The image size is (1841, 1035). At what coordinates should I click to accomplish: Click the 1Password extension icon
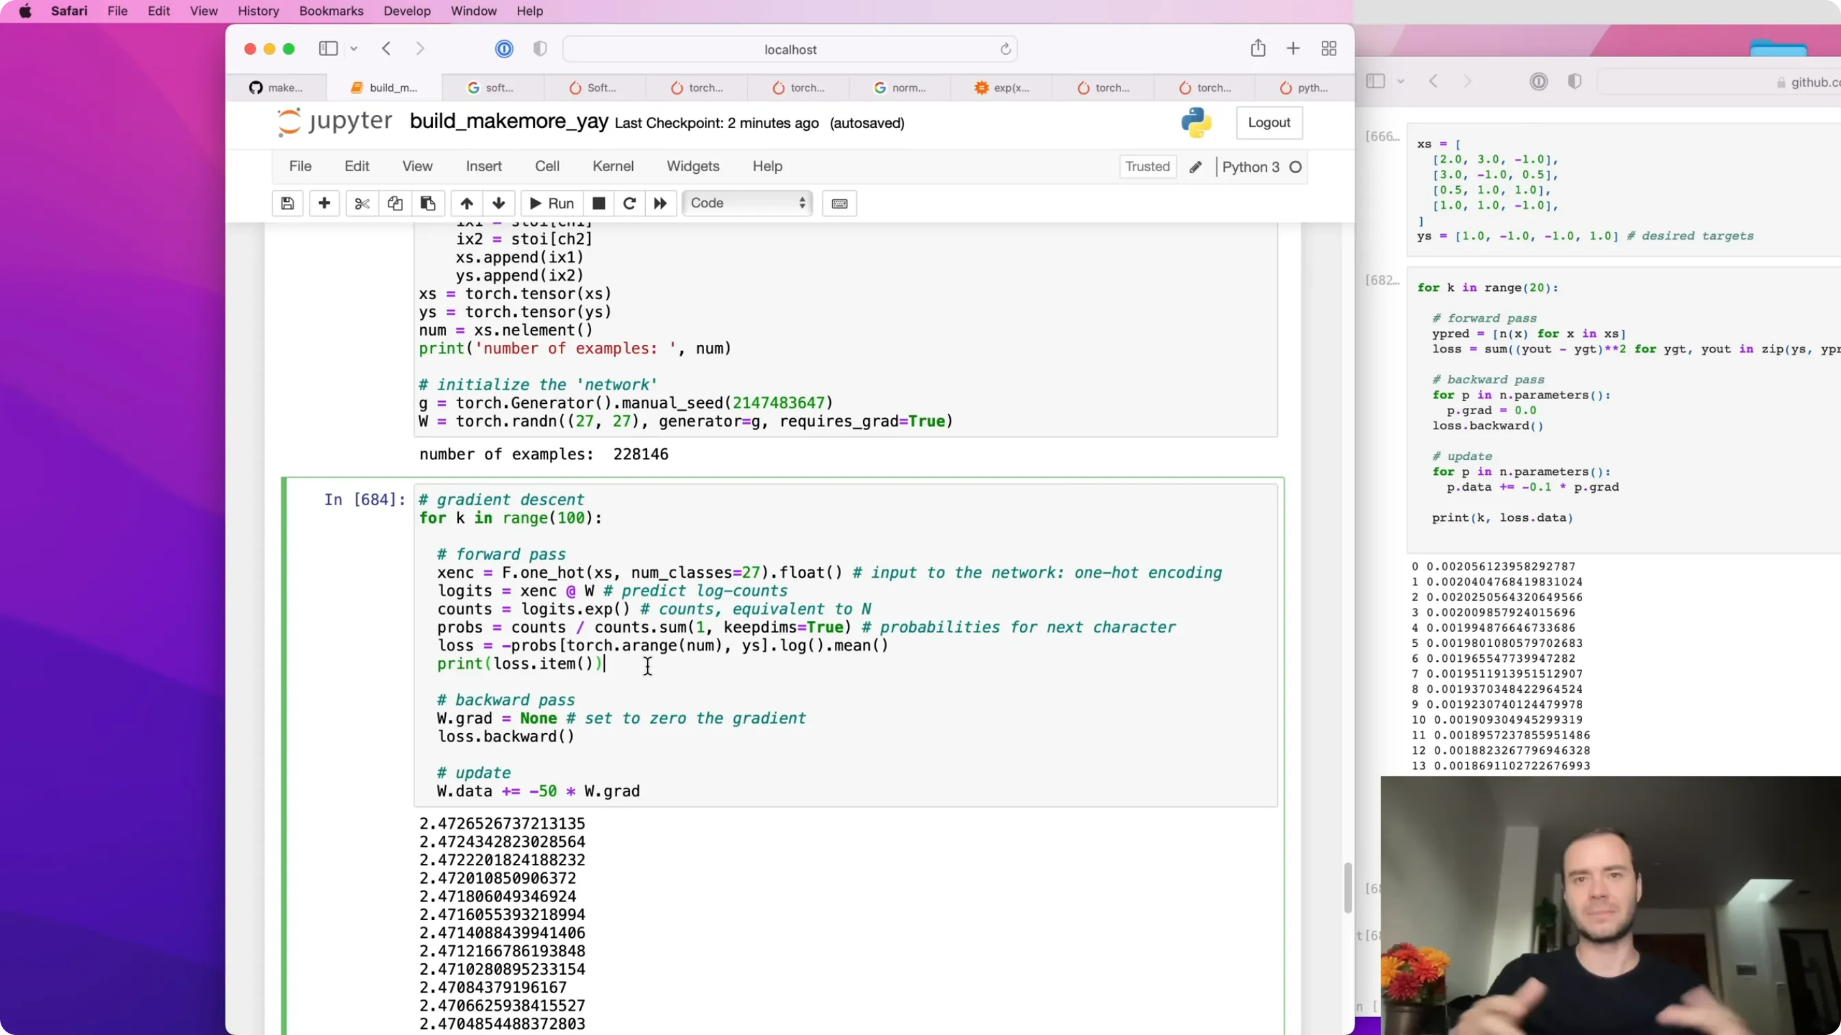pos(504,49)
